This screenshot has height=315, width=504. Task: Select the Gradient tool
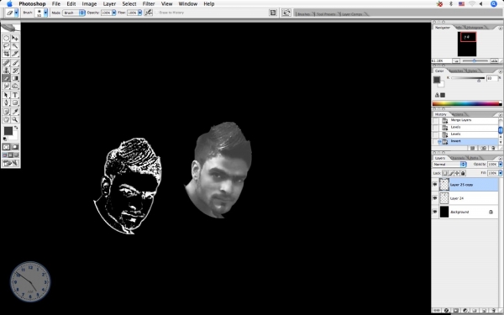(x=15, y=78)
